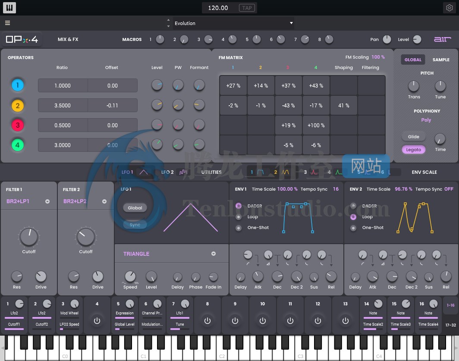The image size is (459, 361).
Task: Open Filter 2 type dropdown BR2+LP2
Action: pyautogui.click(x=85, y=201)
